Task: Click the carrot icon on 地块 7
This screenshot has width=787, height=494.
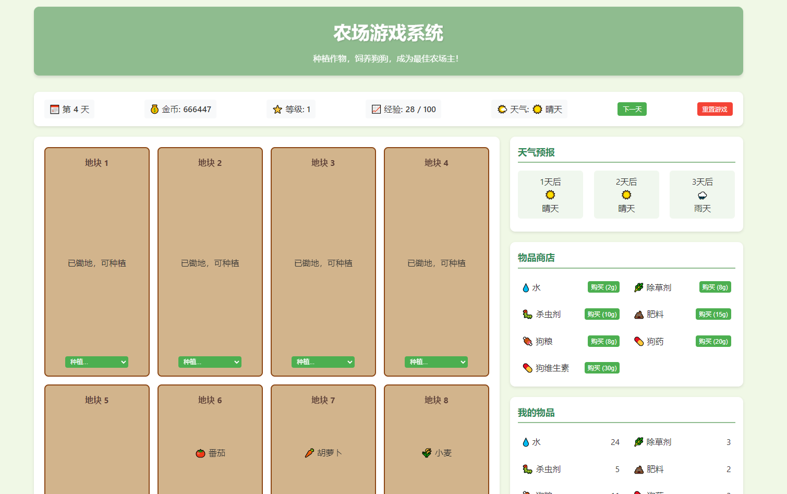Action: coord(311,453)
